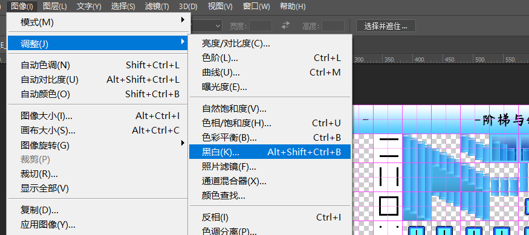Screen dimensions: 529x235
Task: Click the 宽度 input field
Action: point(261,25)
